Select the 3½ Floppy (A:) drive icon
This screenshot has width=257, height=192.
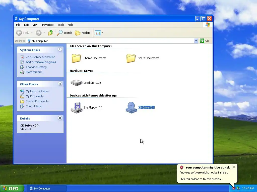click(x=76, y=107)
